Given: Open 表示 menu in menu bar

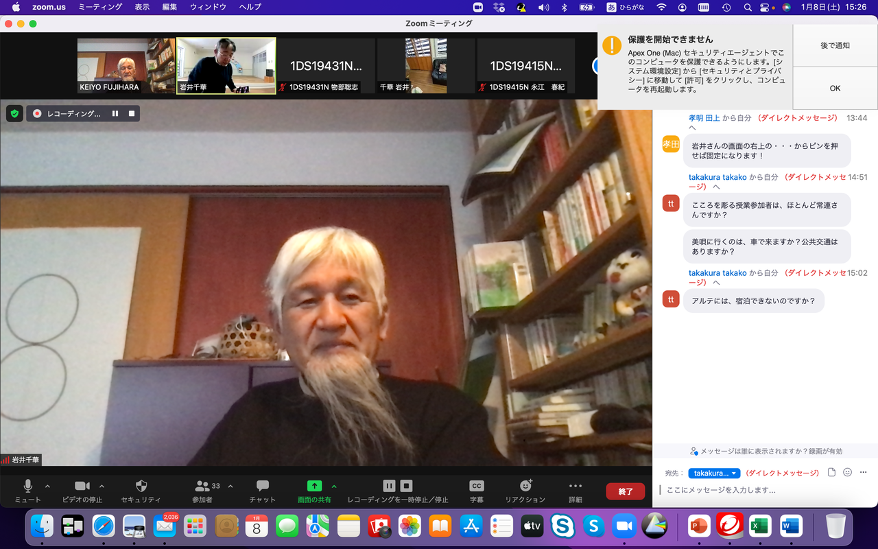Looking at the screenshot, I should (142, 7).
